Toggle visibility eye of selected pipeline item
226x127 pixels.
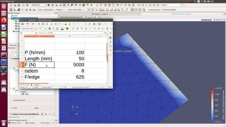pyautogui.click(x=9, y=18)
